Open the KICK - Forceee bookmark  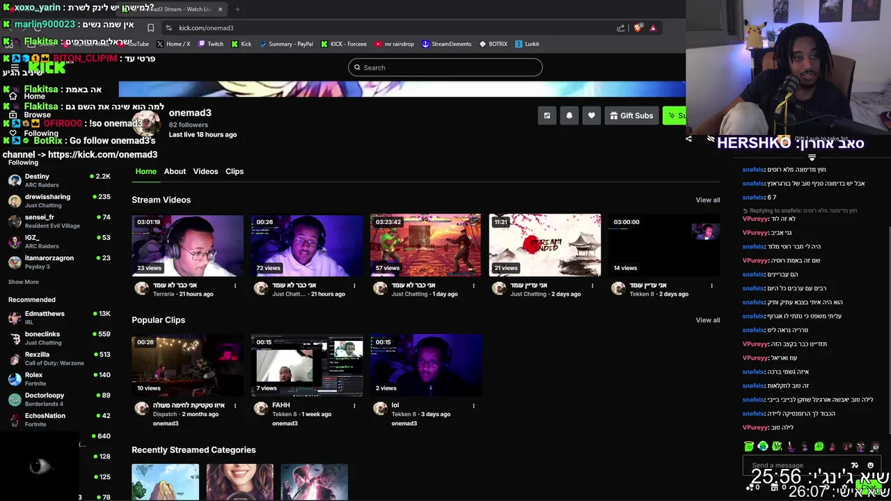coord(344,44)
